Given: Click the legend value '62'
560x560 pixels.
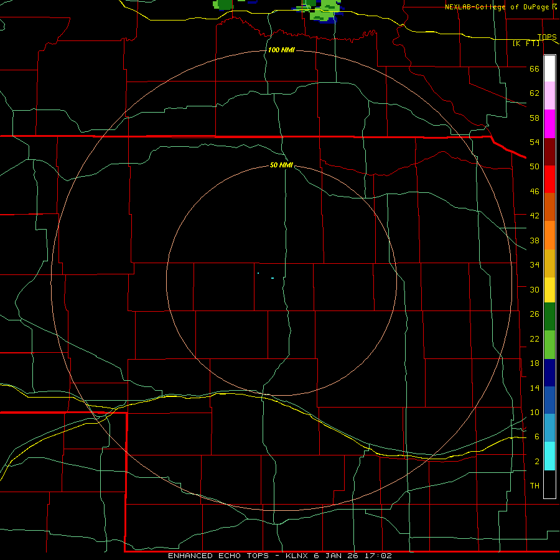Looking at the screenshot, I should tap(534, 93).
